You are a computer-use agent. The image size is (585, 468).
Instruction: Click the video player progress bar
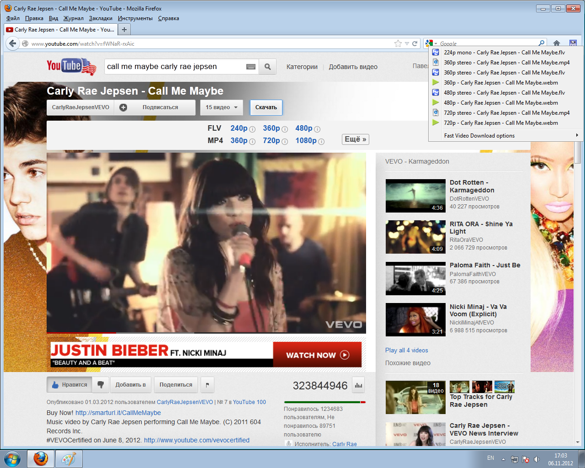click(206, 333)
